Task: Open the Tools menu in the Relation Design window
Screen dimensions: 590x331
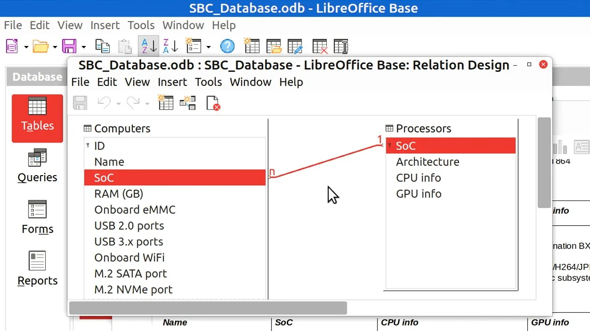Action: point(208,82)
